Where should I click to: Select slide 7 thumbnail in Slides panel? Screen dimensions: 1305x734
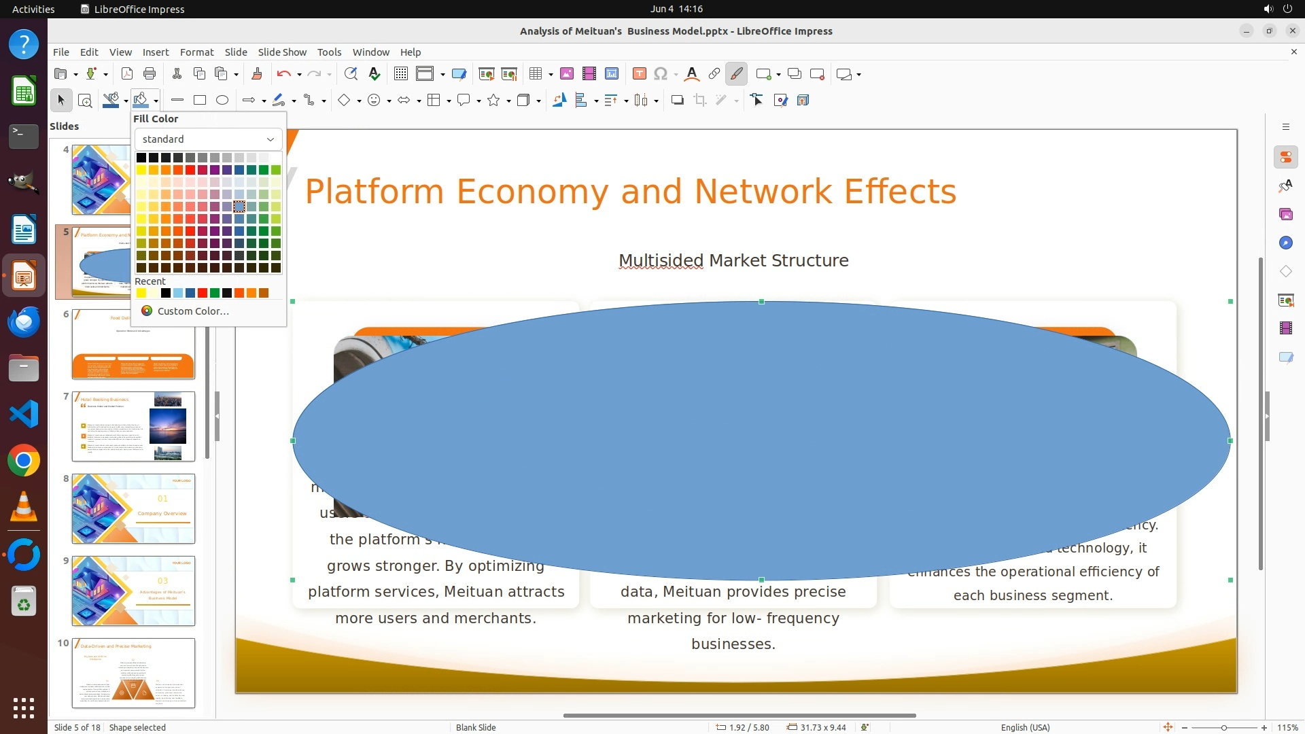click(x=133, y=426)
